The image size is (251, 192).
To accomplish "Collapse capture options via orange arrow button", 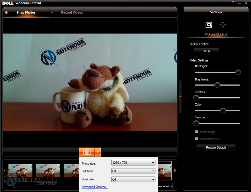I will pos(98,152).
